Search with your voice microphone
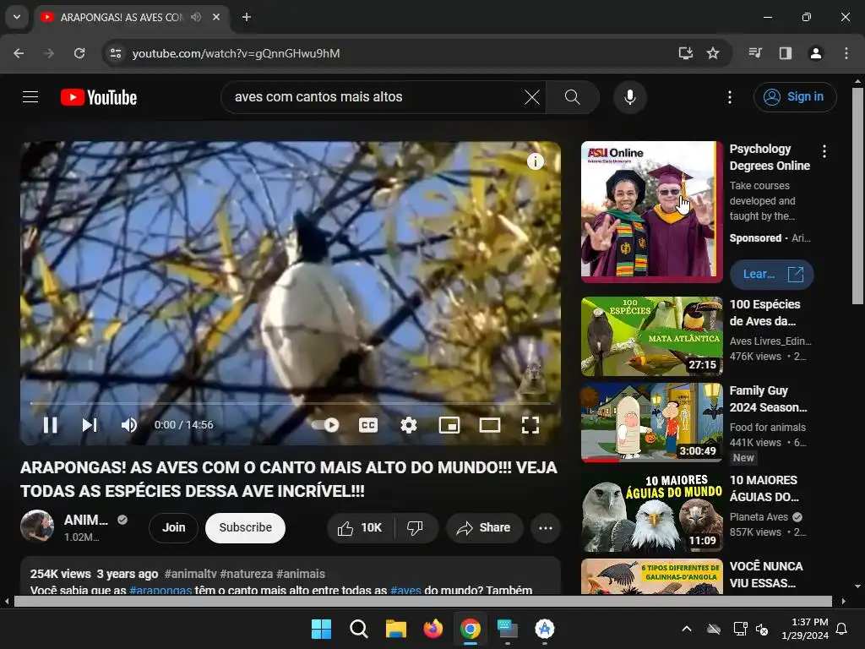The height and width of the screenshot is (649, 865). 629,97
